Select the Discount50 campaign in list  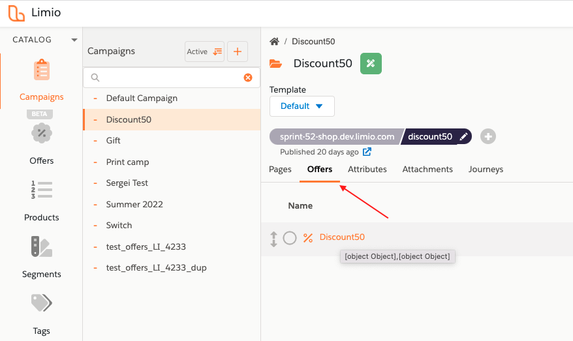point(172,119)
